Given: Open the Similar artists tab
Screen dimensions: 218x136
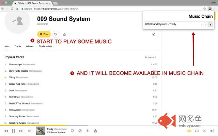Looking at the screenshot, I should click(45, 46).
